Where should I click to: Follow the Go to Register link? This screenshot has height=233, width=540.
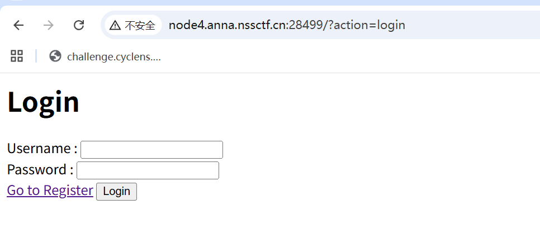tap(50, 191)
